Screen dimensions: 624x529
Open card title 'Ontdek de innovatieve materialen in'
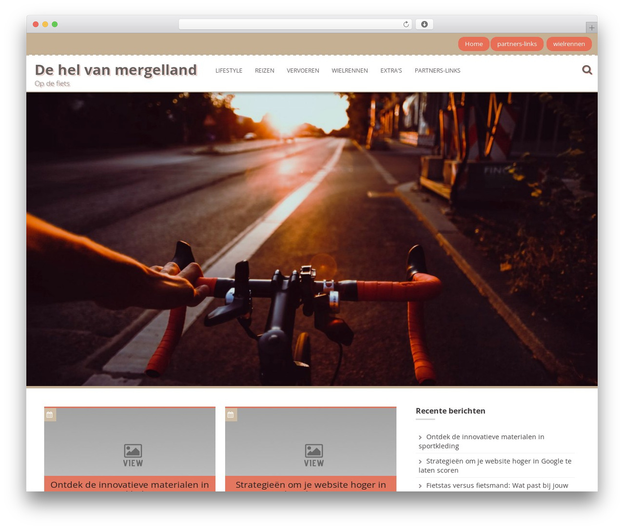(130, 485)
